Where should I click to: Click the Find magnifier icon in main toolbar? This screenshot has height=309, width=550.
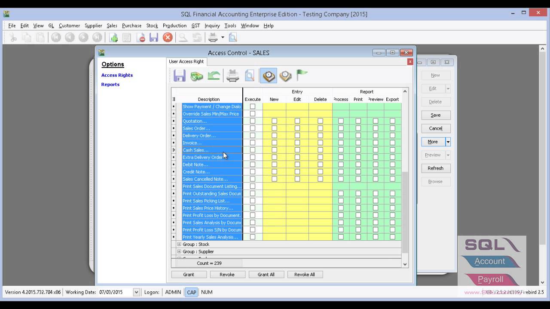(183, 38)
